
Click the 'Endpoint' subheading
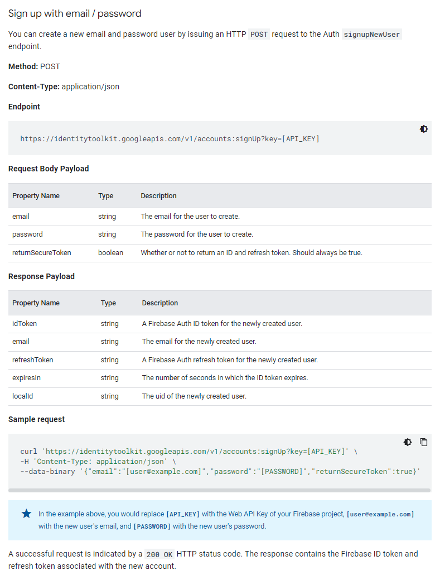point(24,107)
